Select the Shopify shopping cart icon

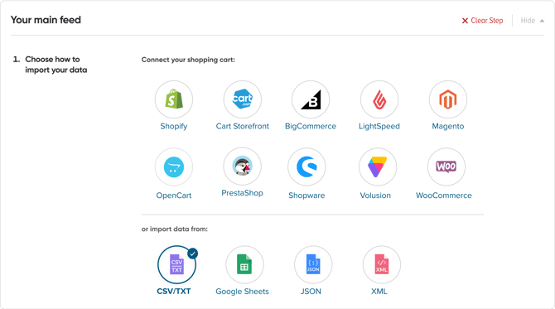pyautogui.click(x=174, y=99)
